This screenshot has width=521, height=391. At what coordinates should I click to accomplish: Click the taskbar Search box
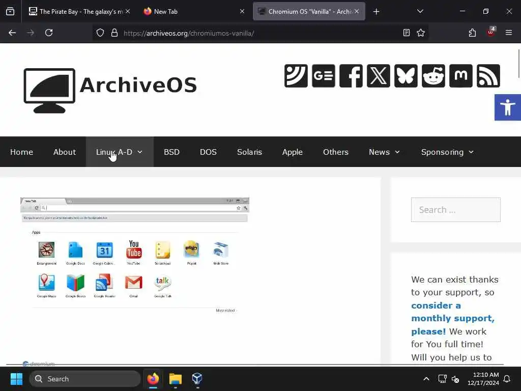[x=85, y=379]
